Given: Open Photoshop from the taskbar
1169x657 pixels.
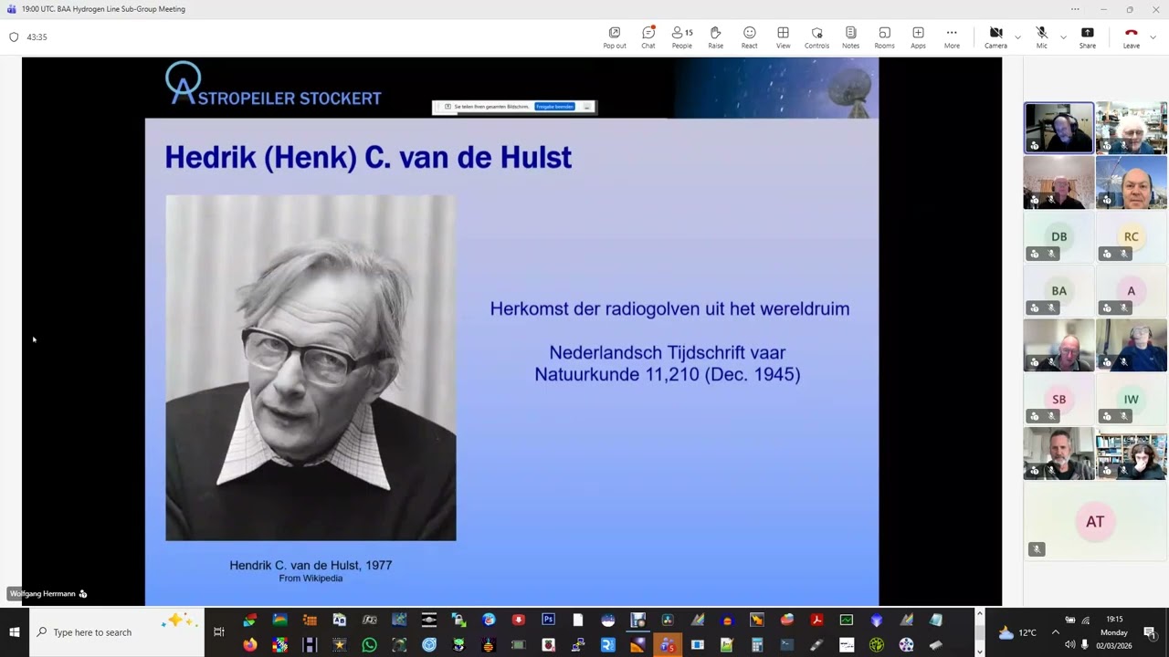Looking at the screenshot, I should click(x=548, y=620).
